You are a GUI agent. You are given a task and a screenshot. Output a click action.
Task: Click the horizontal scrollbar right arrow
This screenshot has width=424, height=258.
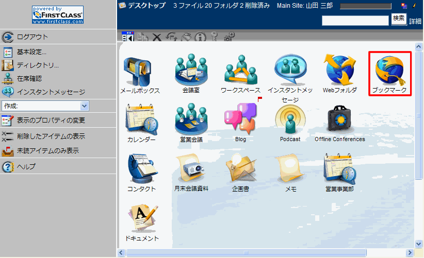(x=409, y=252)
